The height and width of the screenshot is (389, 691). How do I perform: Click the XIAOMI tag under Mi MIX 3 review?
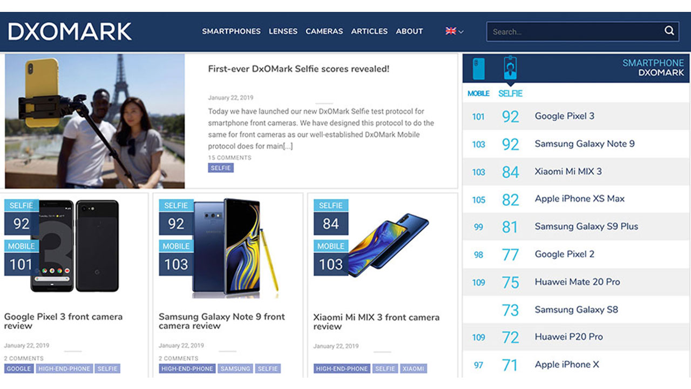(x=413, y=368)
